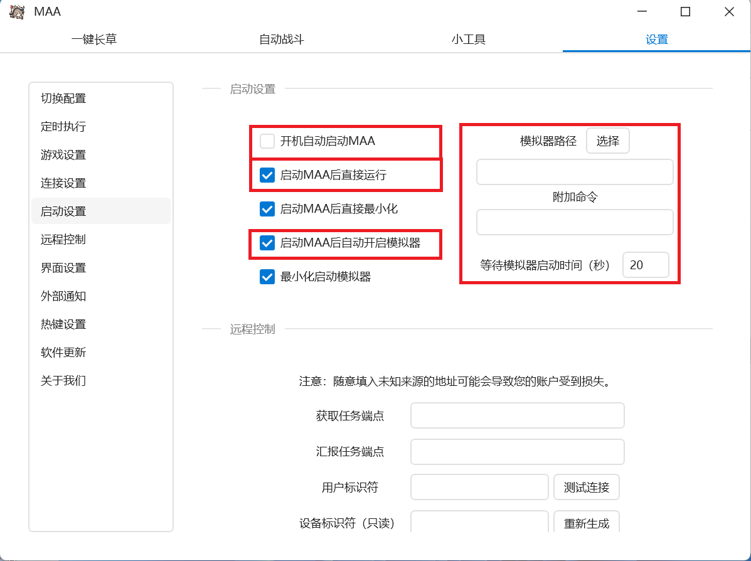Toggle 启动MAA后直接最小化 checkbox
This screenshot has width=751, height=561.
268,209
